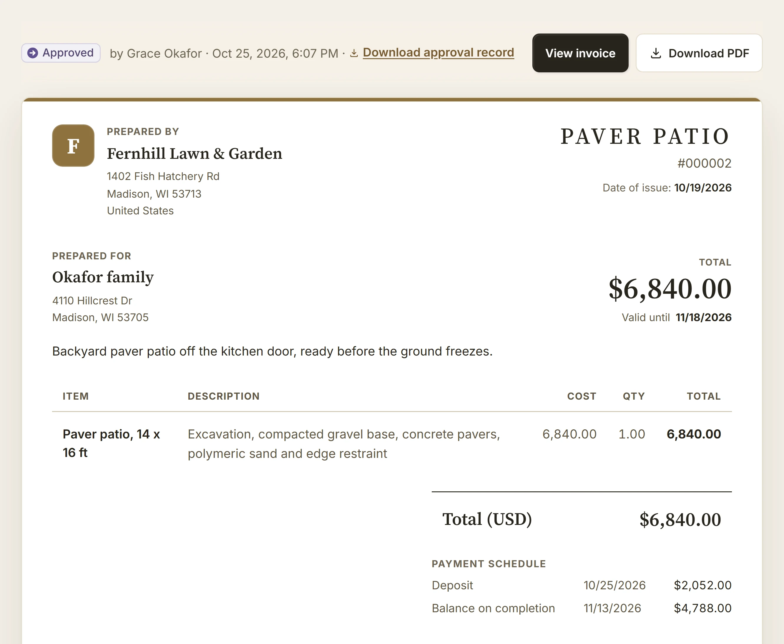Click the Total (USD) label
Screen dimensions: 784x644
point(487,519)
